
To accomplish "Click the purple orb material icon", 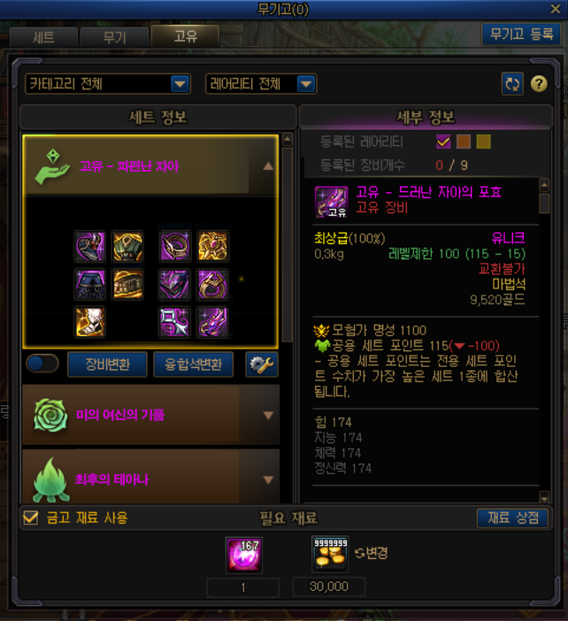I will [x=243, y=555].
